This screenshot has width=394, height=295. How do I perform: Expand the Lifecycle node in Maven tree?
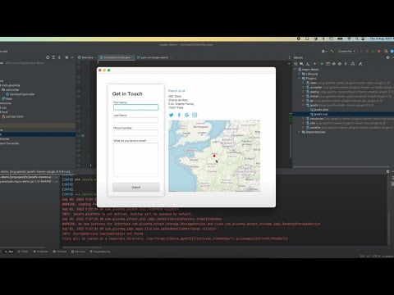click(x=300, y=74)
